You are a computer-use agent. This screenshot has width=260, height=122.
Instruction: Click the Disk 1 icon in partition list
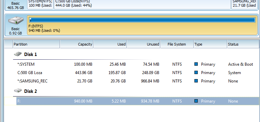tap(18, 54)
